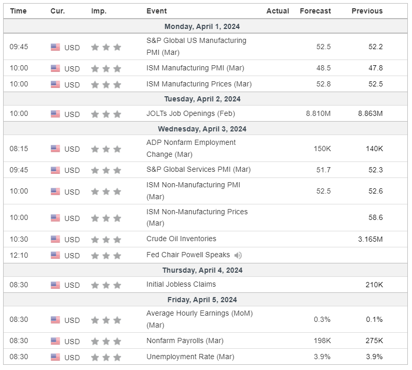Click importance stars for S&P Global Services PMI

[106, 170]
